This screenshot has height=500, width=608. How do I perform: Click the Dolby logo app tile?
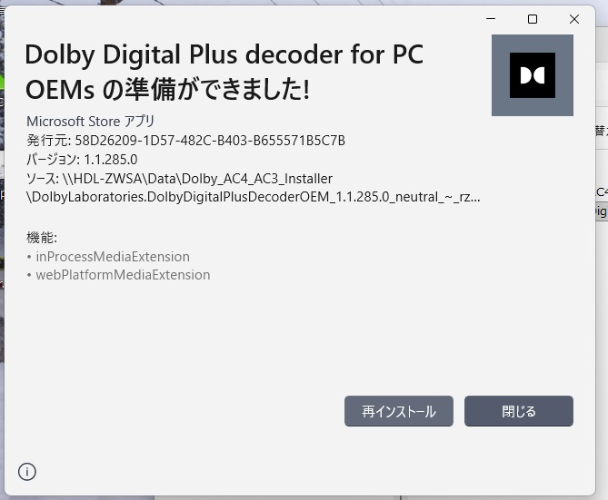coord(532,75)
